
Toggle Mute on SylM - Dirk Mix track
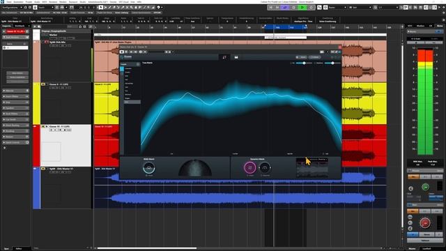tap(43, 42)
